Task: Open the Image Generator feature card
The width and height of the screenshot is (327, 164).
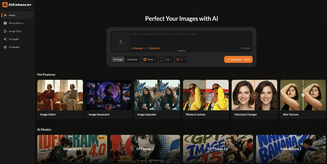Action: click(108, 99)
